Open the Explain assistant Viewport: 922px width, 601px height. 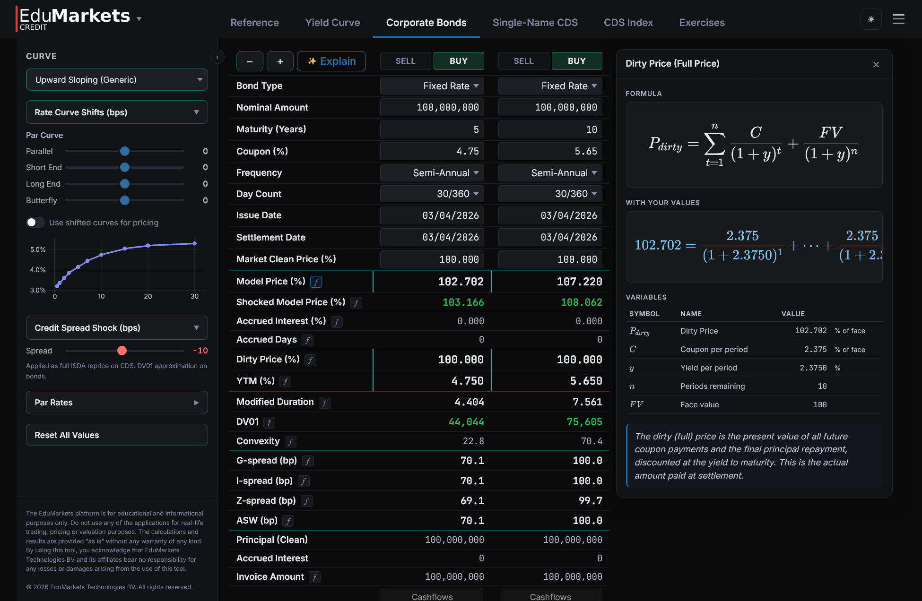tap(331, 61)
